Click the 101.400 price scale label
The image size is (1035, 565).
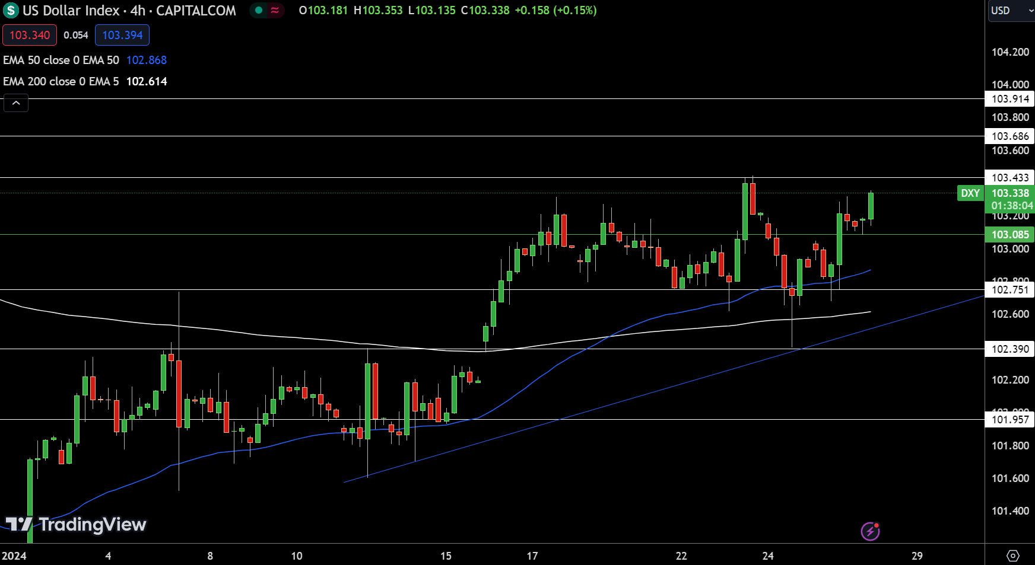point(1010,511)
